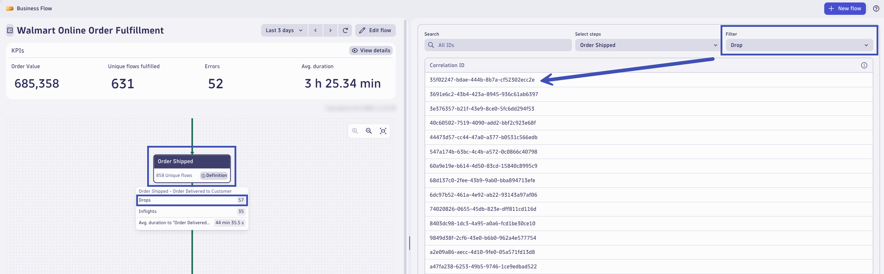Select ID 9849d38f-2cf6-43e0-b6b0-962a4e577754
This screenshot has height=274, width=884.
click(x=649, y=238)
